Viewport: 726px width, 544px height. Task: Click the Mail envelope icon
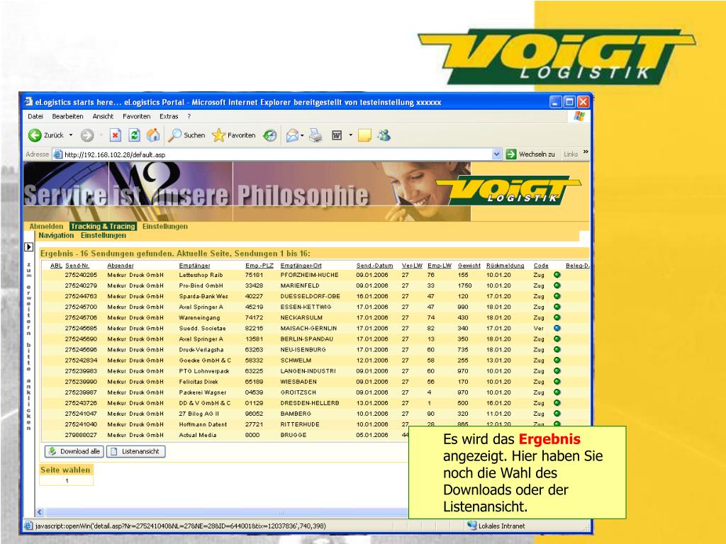(x=292, y=135)
